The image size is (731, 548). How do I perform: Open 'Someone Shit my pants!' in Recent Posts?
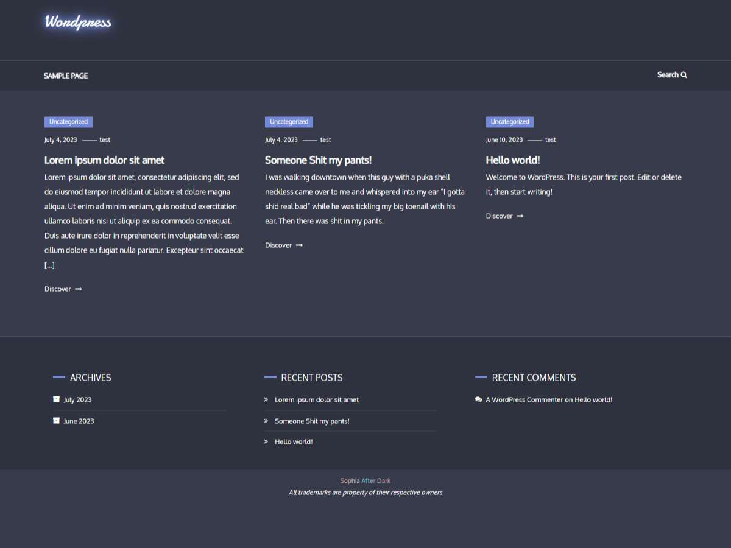(x=312, y=421)
